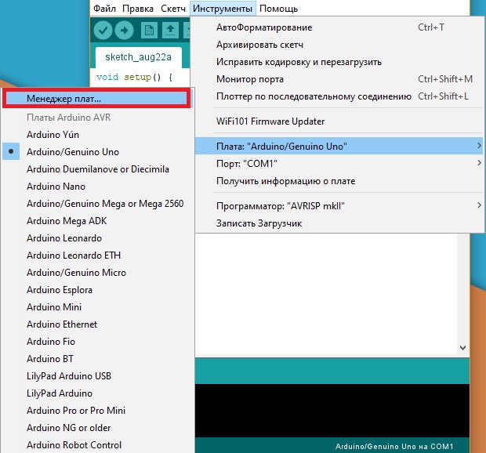The width and height of the screenshot is (486, 453).
Task: Open Монитор порта
Action: pos(339,79)
